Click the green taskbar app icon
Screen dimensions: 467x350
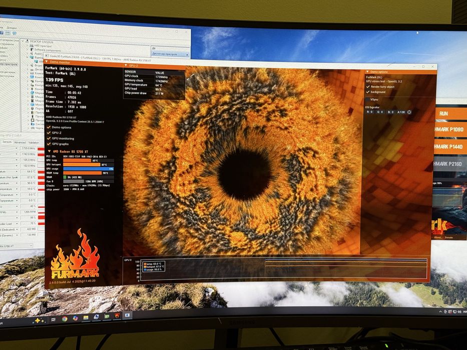point(107,316)
